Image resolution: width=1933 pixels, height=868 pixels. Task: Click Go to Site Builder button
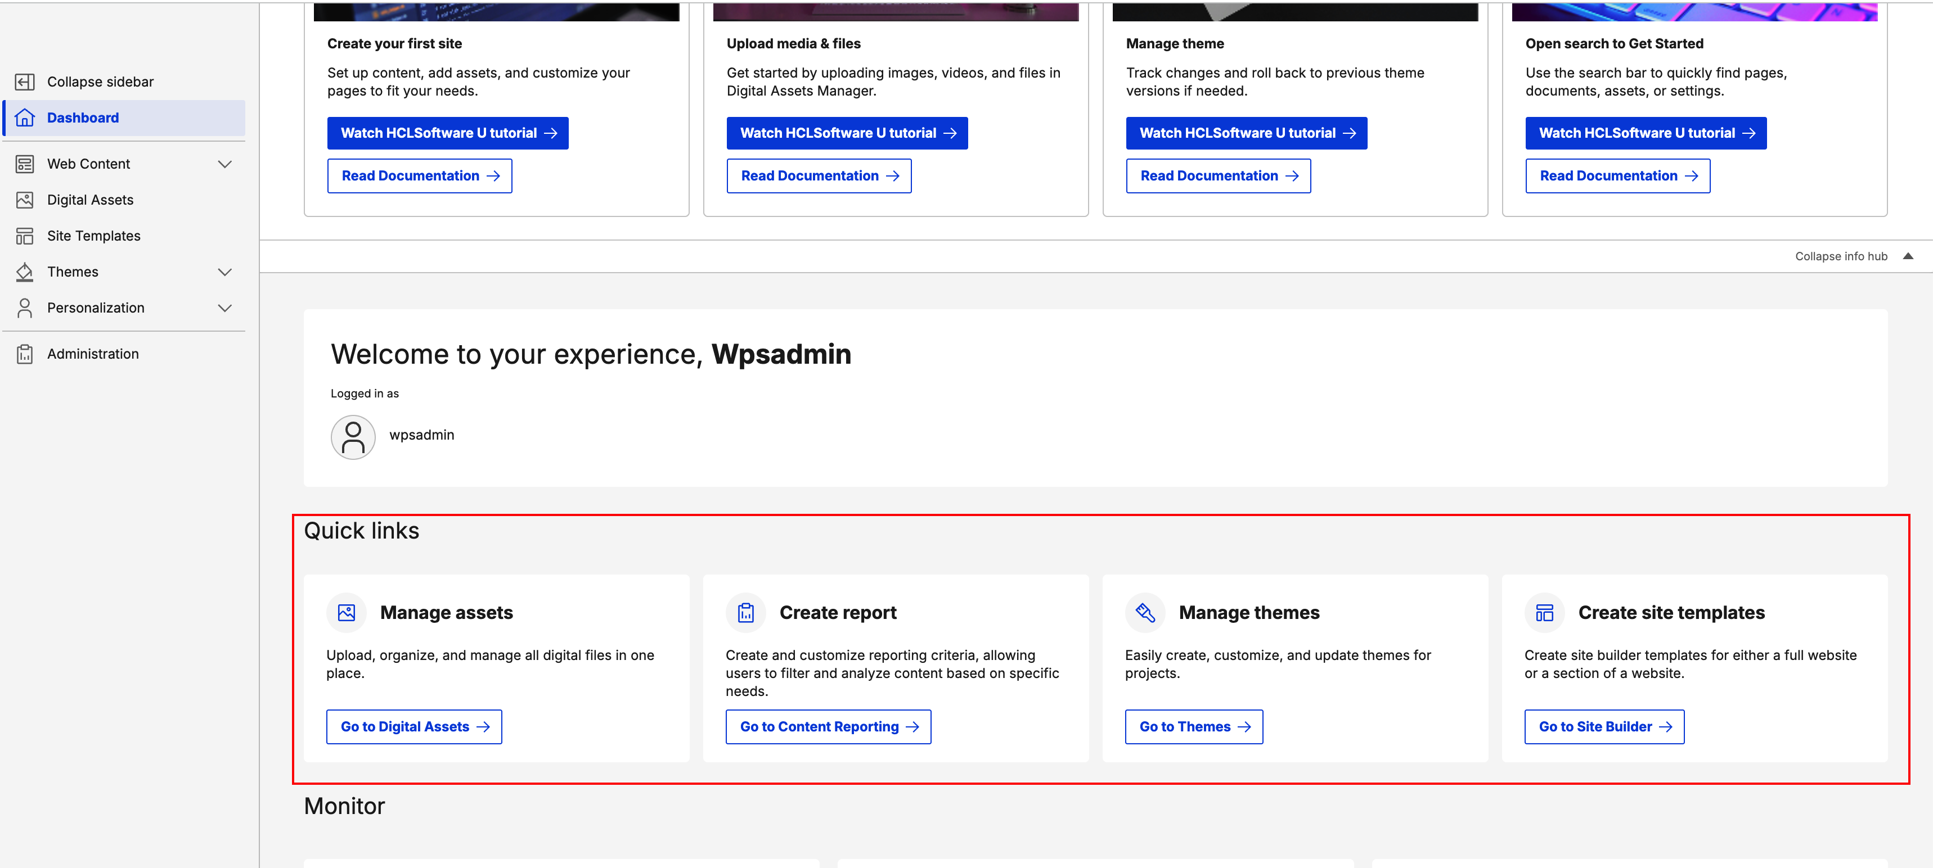click(x=1604, y=726)
